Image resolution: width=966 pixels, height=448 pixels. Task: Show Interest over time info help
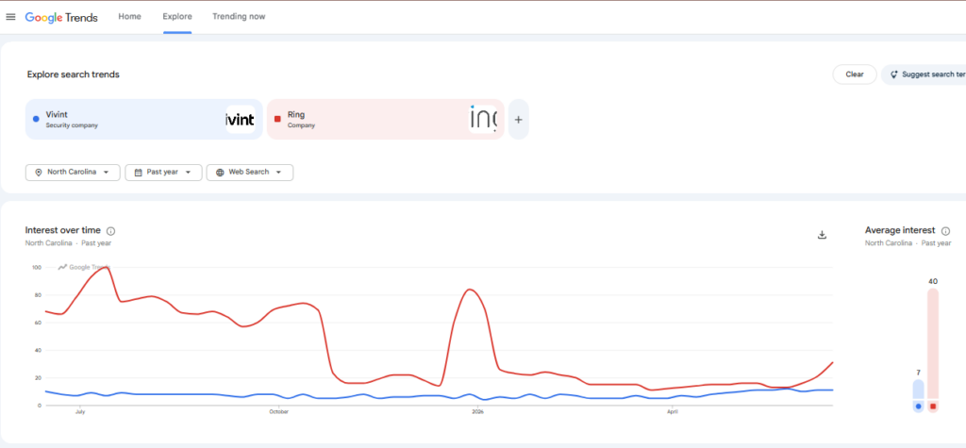click(x=111, y=231)
